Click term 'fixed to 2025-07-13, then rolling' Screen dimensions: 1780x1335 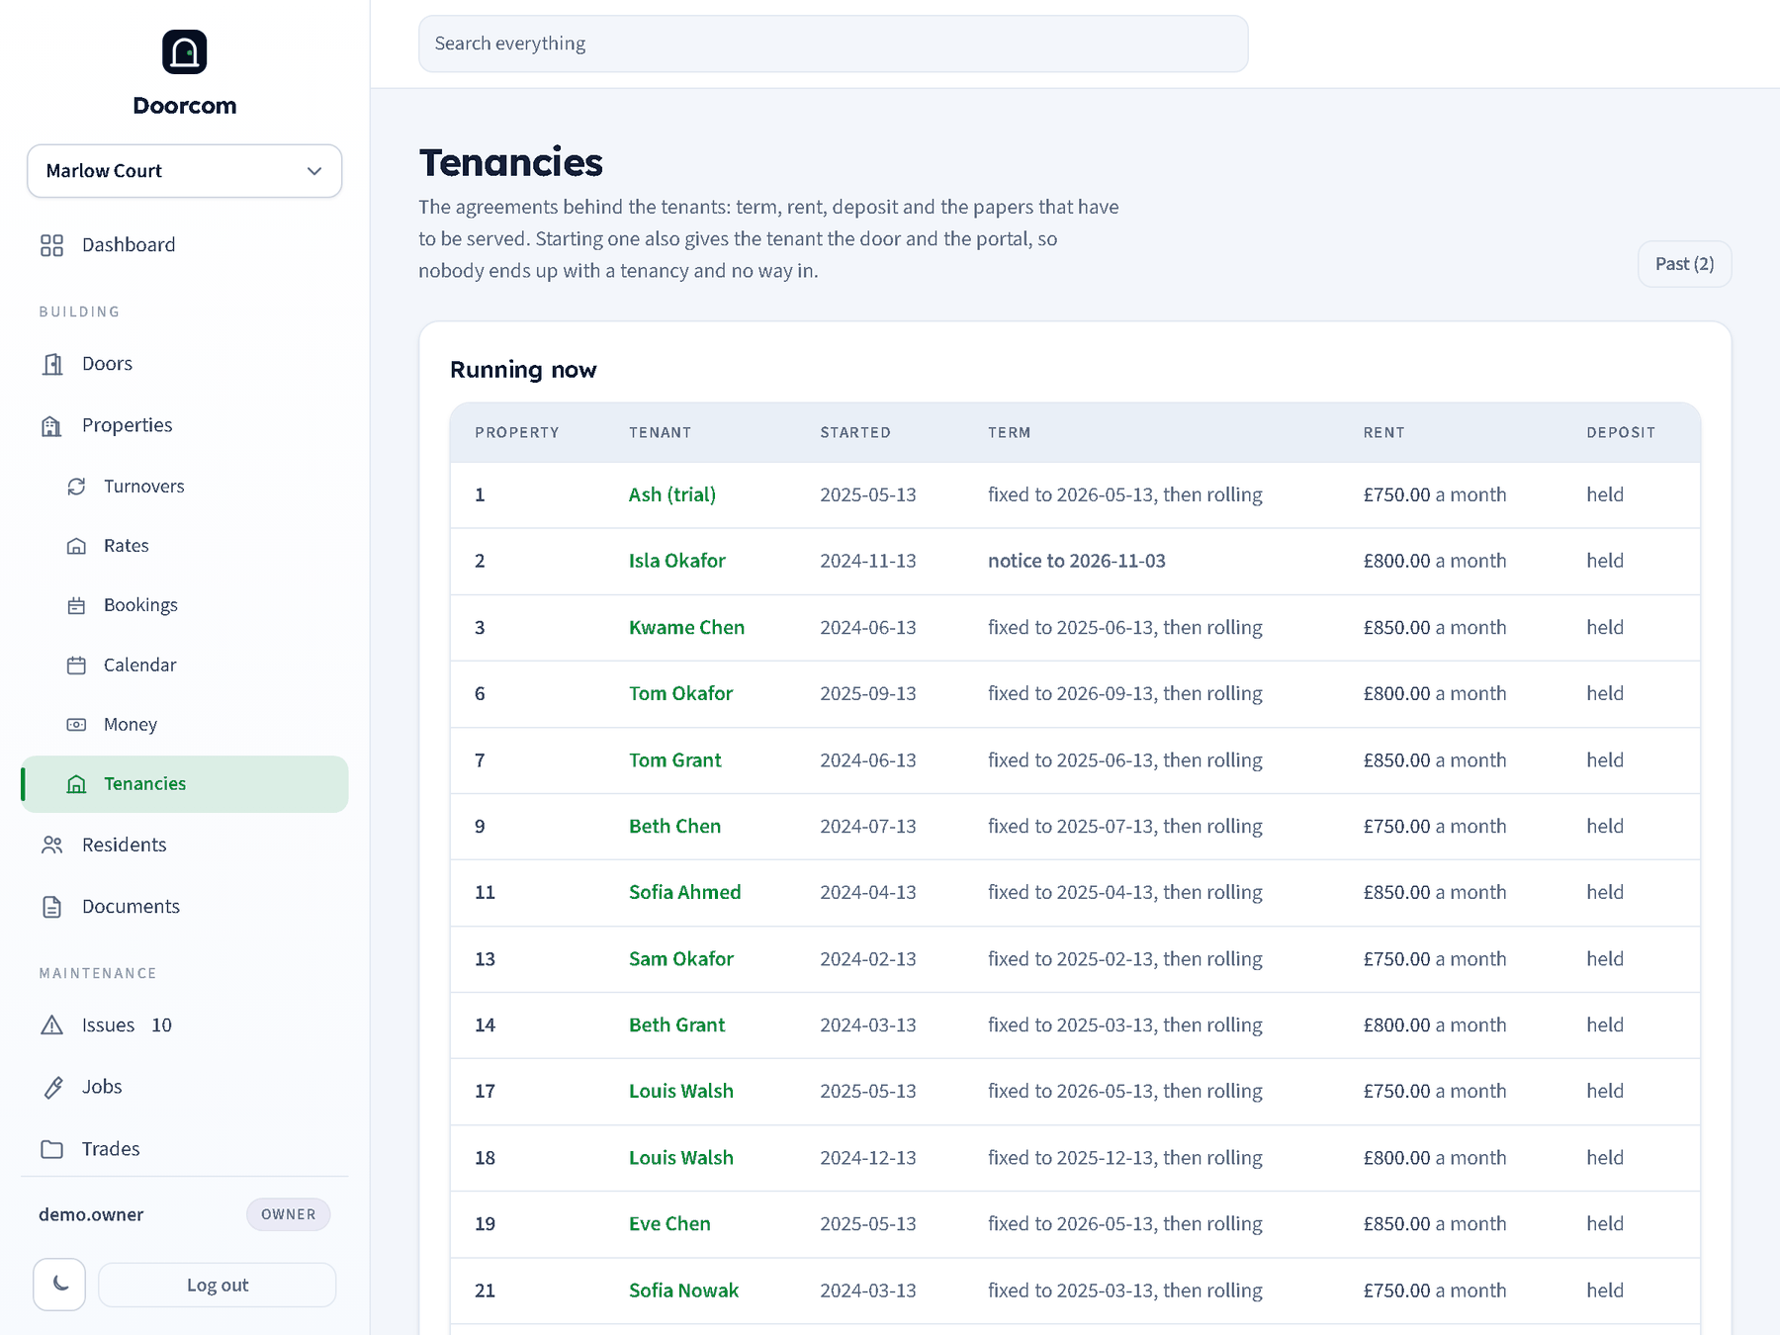(1125, 826)
